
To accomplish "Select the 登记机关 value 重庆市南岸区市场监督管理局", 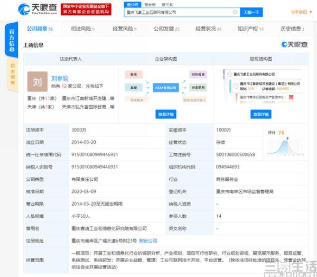I will point(245,191).
